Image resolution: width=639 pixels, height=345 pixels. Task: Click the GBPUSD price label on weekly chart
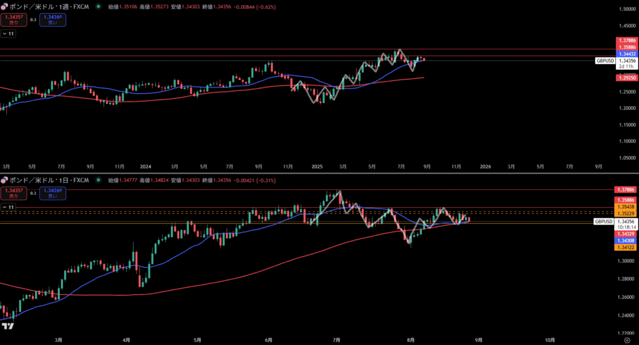(605, 61)
